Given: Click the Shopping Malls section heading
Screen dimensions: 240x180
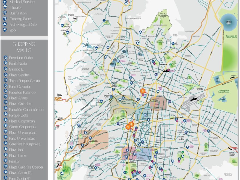Looking at the screenshot, I should click(24, 47).
